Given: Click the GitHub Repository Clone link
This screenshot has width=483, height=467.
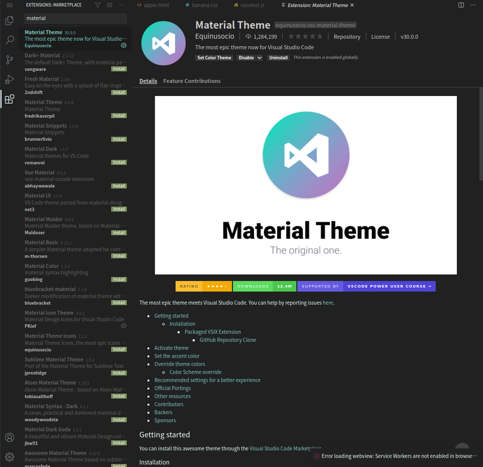Looking at the screenshot, I should (x=227, y=340).
